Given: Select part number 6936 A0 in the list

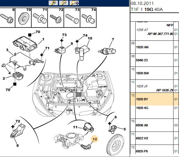Looking at the screenshot, I should pyautogui.click(x=142, y=125).
